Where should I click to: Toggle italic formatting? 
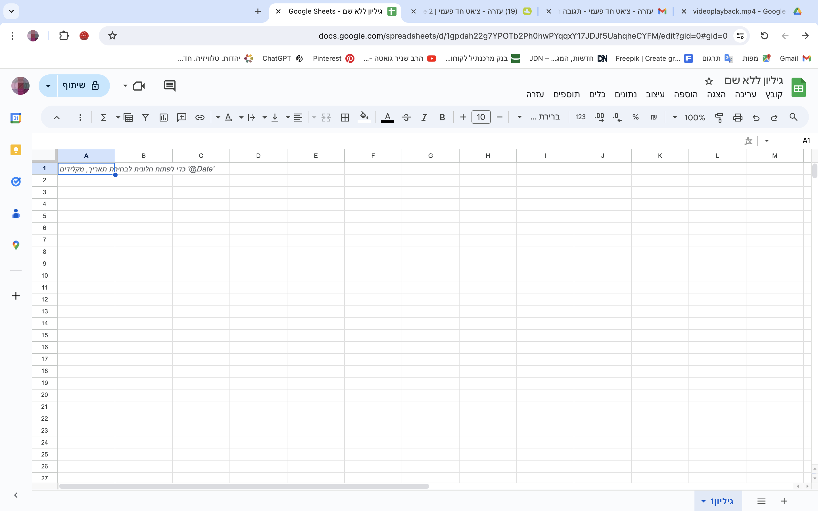(x=424, y=117)
